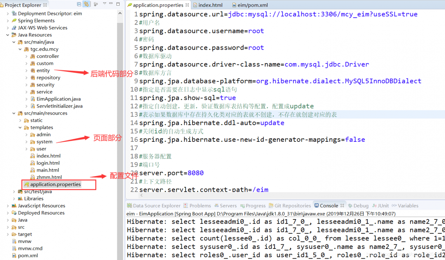Screen dimensions: 445x260
Task: Click the admin folder icon
Action: pos(33,135)
